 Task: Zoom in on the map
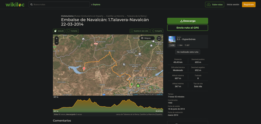click(57, 39)
